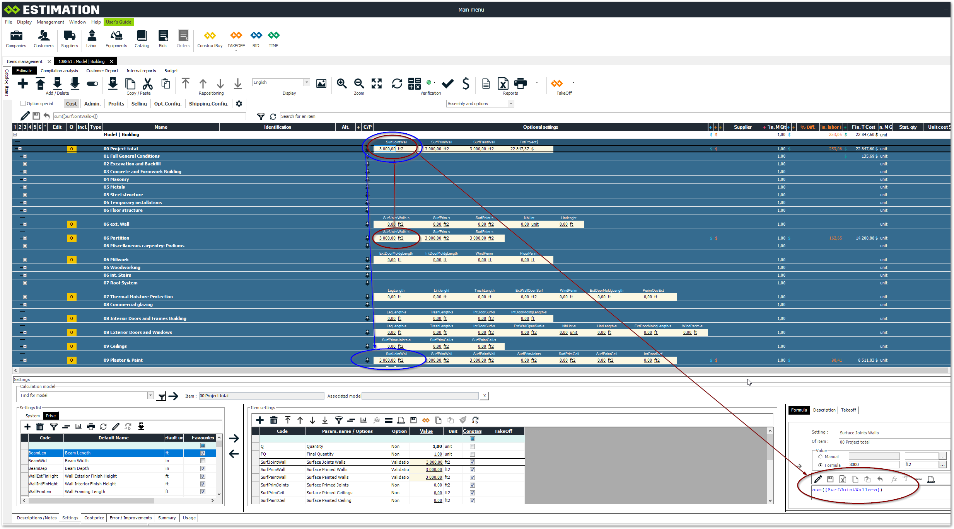The height and width of the screenshot is (529, 954).
Task: Open the Assembly and options dropdown
Action: coord(511,104)
